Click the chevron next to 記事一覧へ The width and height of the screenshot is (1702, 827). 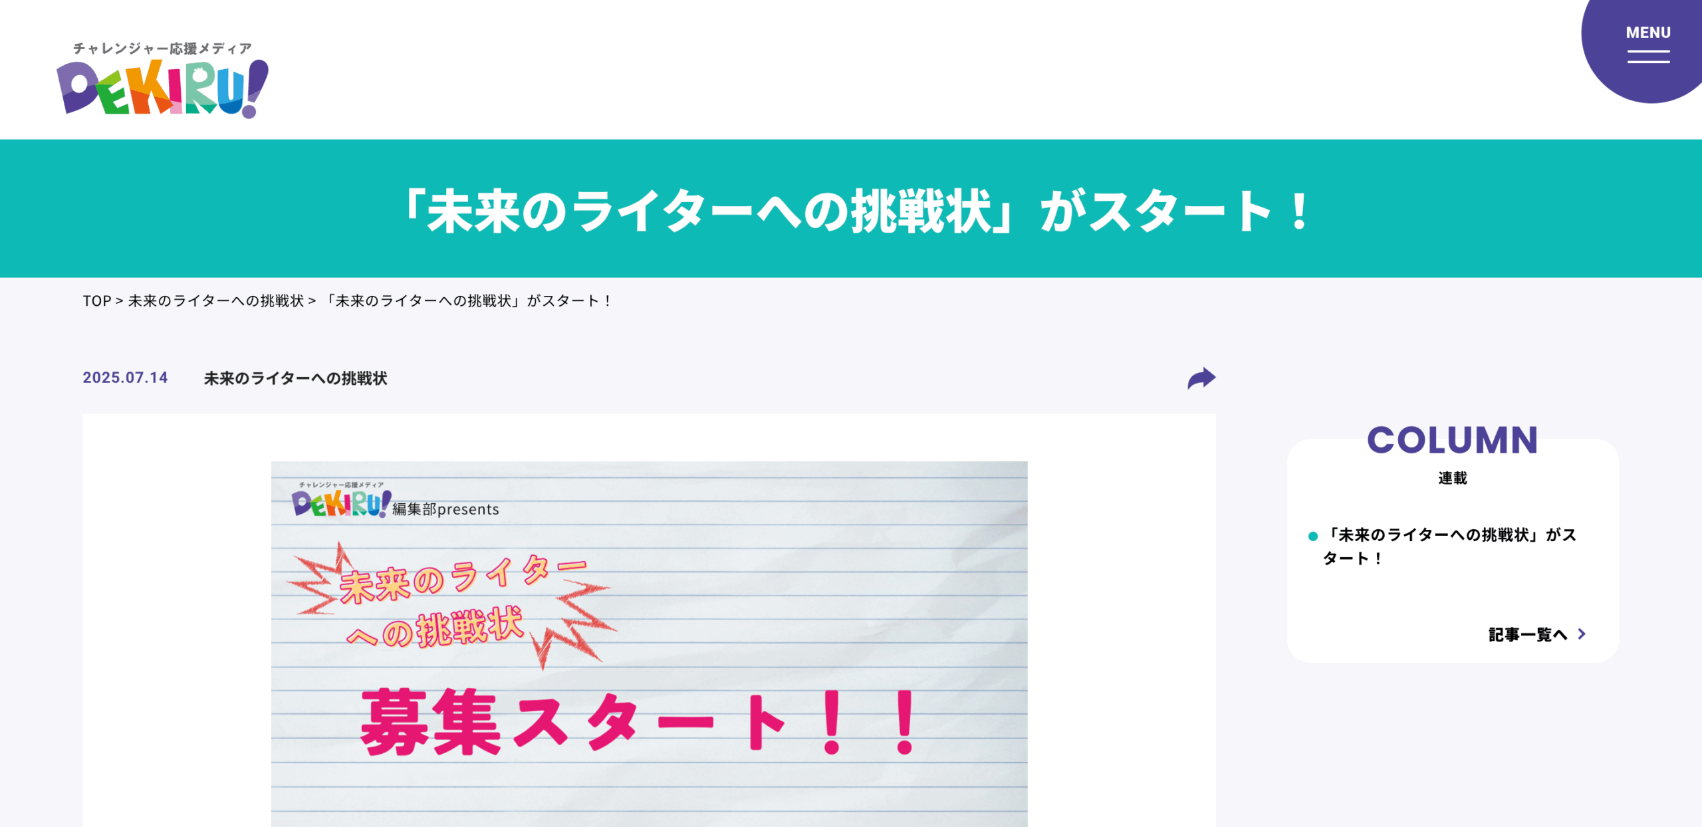1582,634
